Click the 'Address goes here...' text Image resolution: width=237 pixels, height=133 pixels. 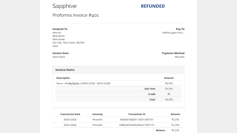click(x=173, y=33)
